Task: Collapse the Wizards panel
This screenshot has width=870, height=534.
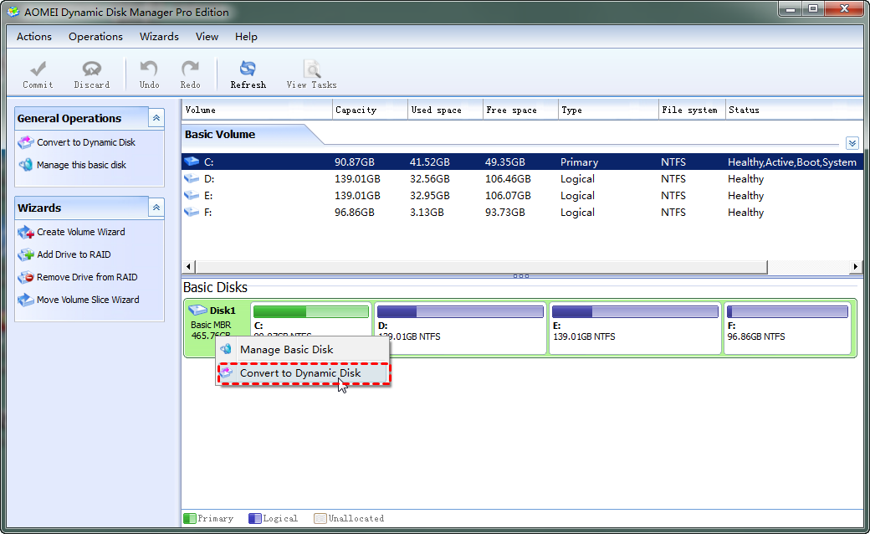Action: pos(156,208)
